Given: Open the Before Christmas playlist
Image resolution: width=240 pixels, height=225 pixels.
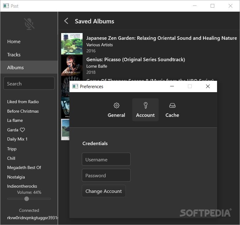Looking at the screenshot, I should (23, 111).
